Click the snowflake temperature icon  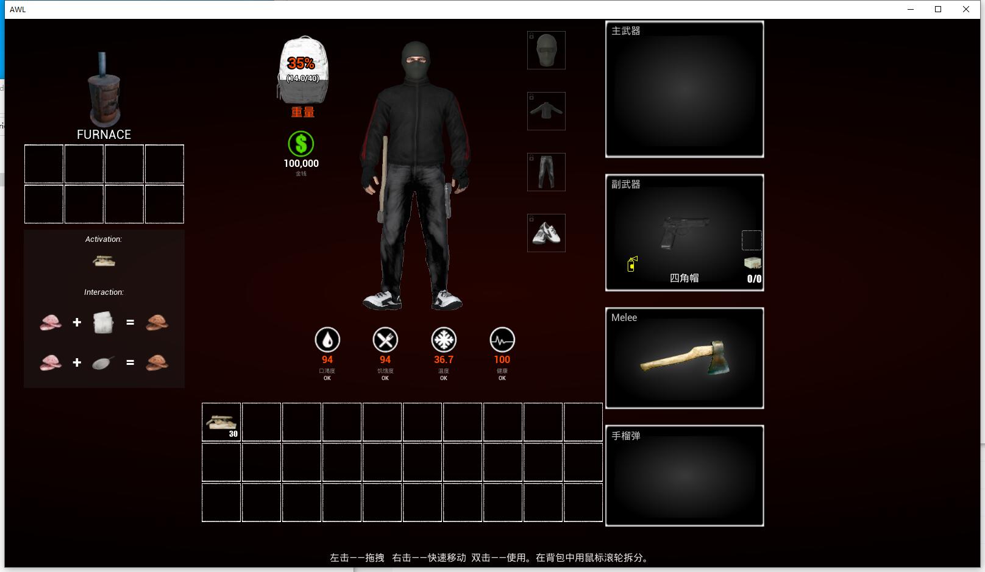tap(444, 340)
